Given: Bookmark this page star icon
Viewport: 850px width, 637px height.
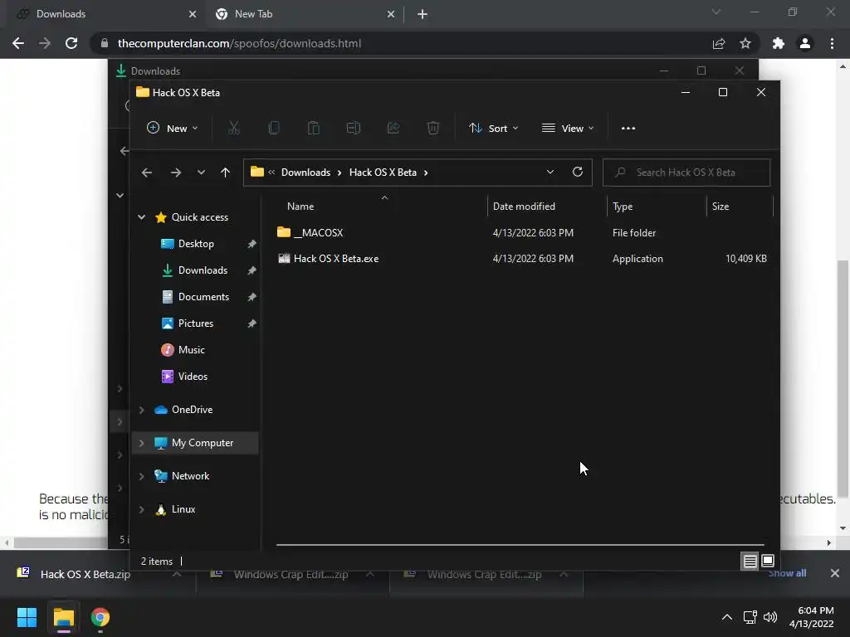Looking at the screenshot, I should point(745,43).
